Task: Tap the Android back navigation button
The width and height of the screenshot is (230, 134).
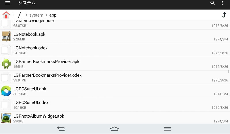Action: click(x=61, y=129)
